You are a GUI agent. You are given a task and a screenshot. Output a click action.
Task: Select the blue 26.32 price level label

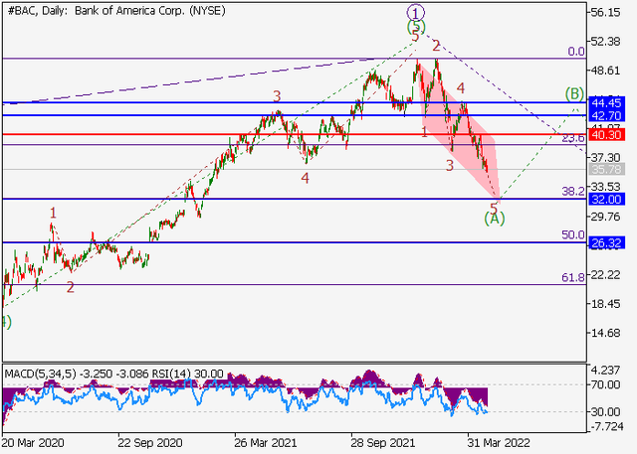point(606,242)
